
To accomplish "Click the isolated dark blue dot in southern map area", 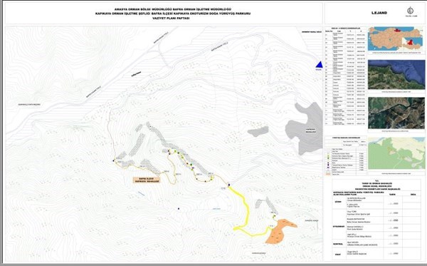I will (179, 209).
